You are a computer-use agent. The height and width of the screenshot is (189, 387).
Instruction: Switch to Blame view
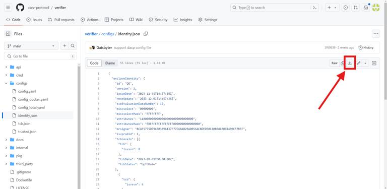(110, 63)
